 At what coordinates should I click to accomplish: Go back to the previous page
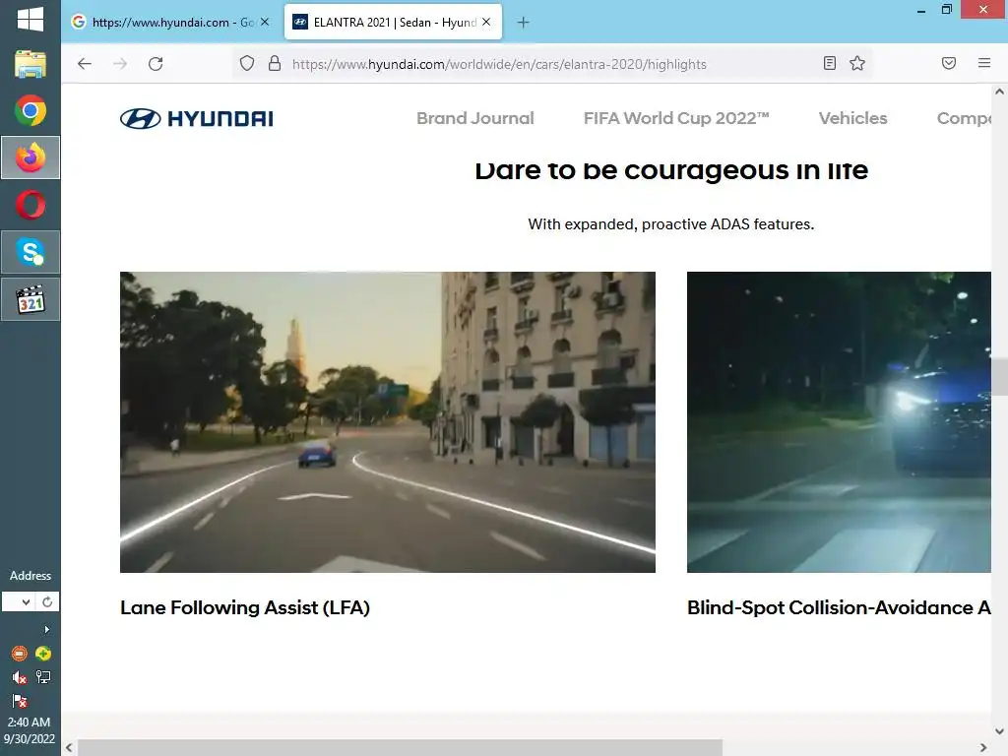(85, 64)
